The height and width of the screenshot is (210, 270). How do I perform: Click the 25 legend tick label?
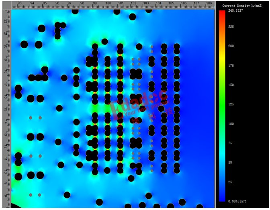(x=230, y=182)
